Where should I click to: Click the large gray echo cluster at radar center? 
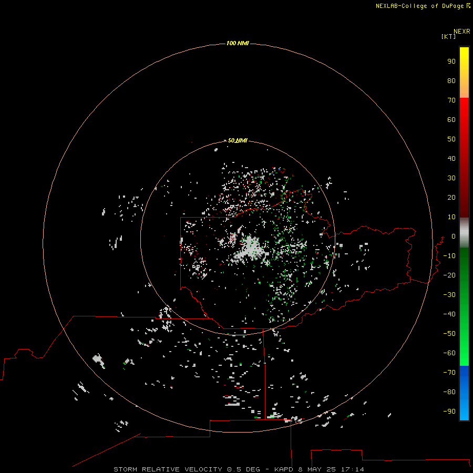251,249
